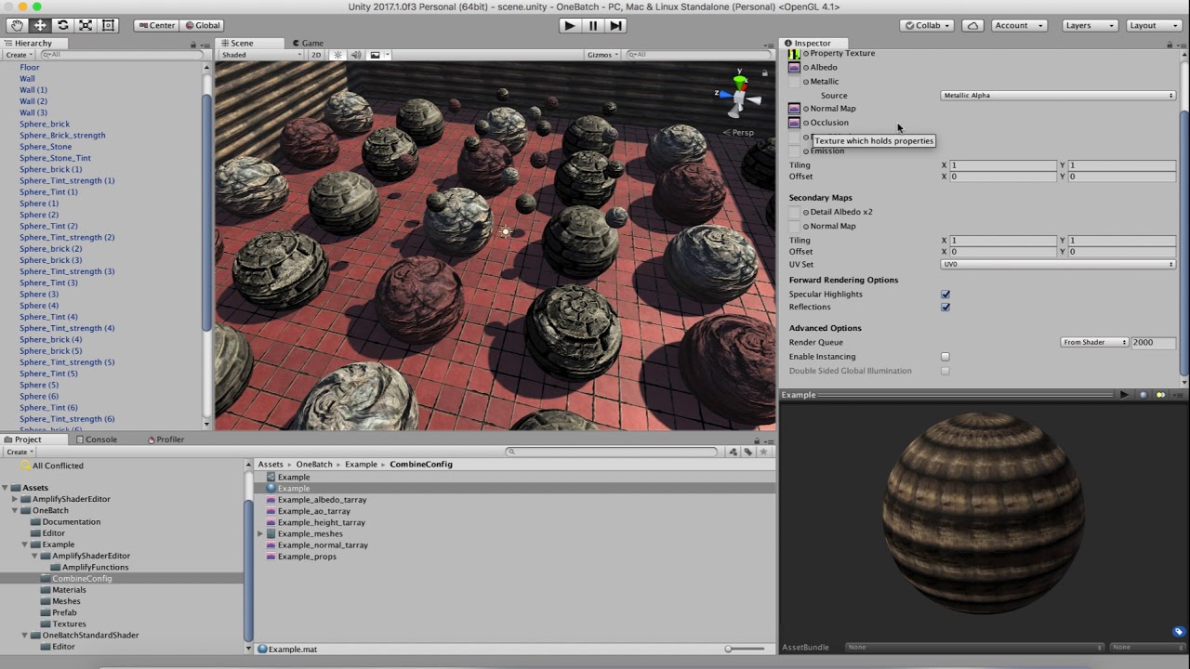Image resolution: width=1190 pixels, height=669 pixels.
Task: Start Play mode with Play button
Action: (569, 25)
